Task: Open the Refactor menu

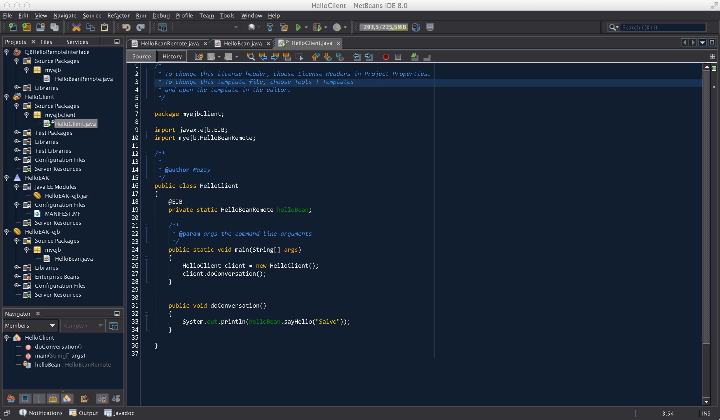Action: click(x=118, y=15)
